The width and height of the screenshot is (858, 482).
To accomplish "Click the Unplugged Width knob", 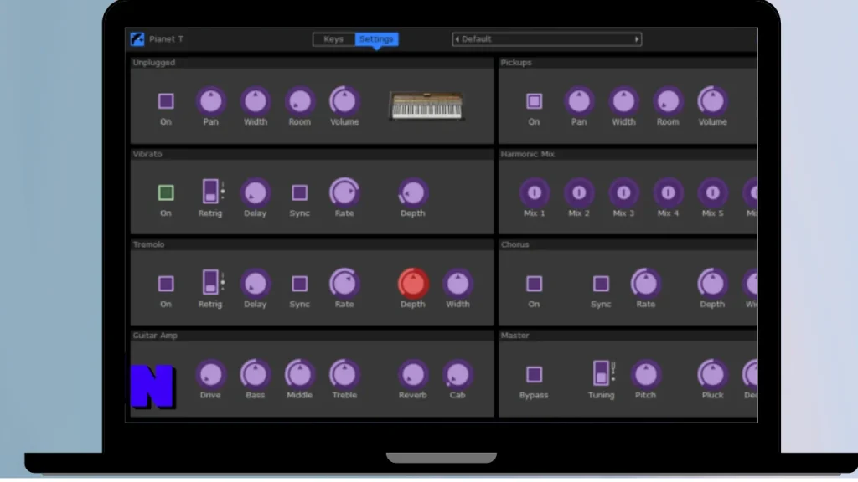I will [256, 101].
